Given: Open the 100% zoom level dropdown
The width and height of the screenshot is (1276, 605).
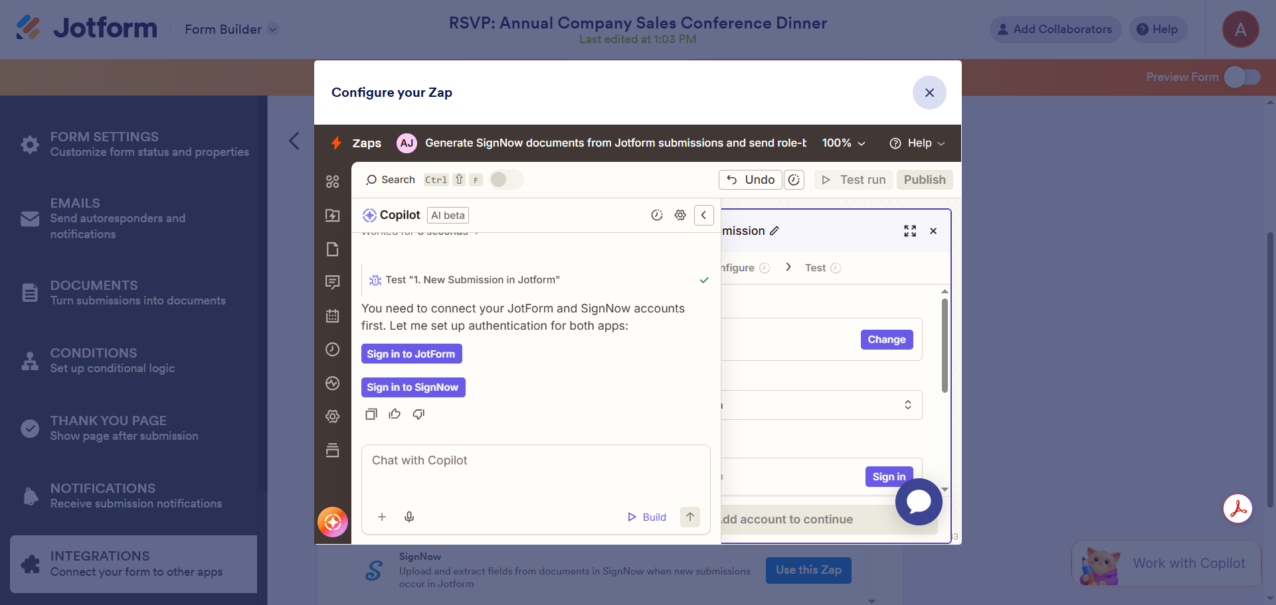Looking at the screenshot, I should pyautogui.click(x=843, y=143).
